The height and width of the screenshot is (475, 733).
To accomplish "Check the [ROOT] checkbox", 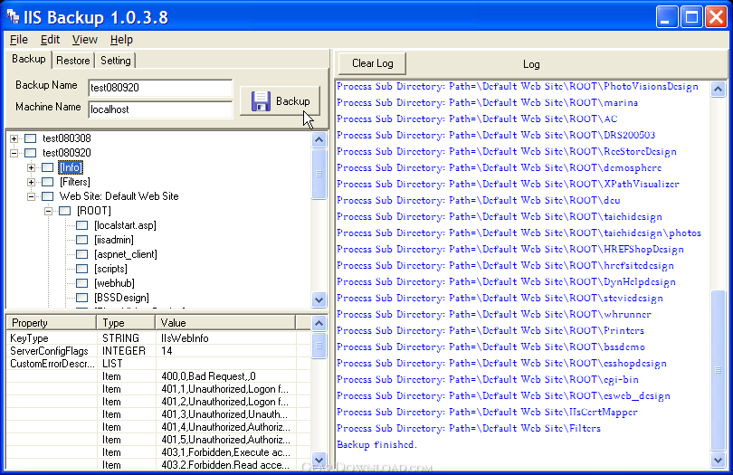I will 65,211.
